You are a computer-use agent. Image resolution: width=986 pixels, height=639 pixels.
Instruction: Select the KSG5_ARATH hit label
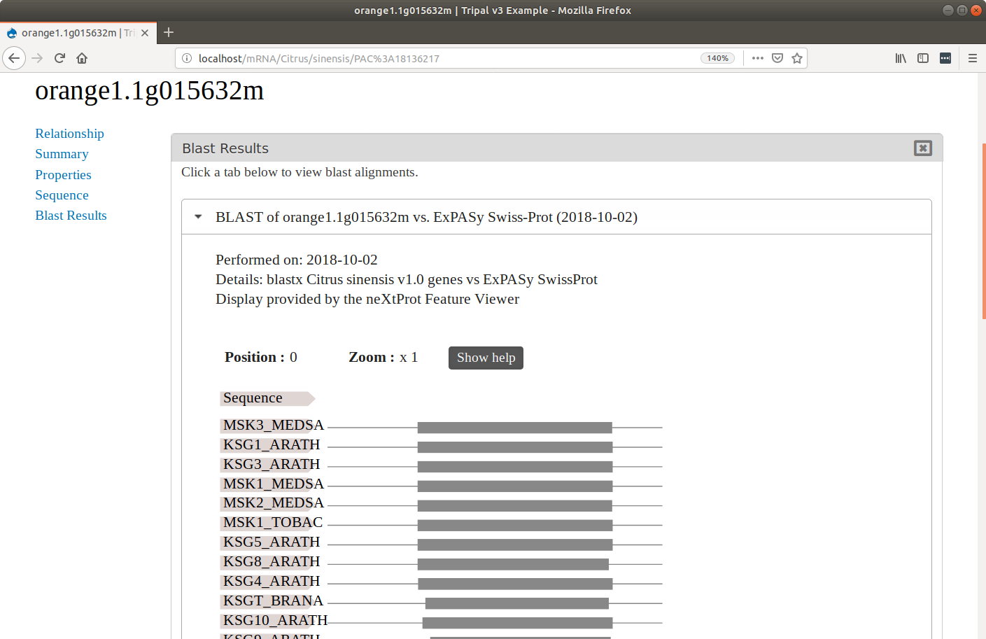coord(271,542)
